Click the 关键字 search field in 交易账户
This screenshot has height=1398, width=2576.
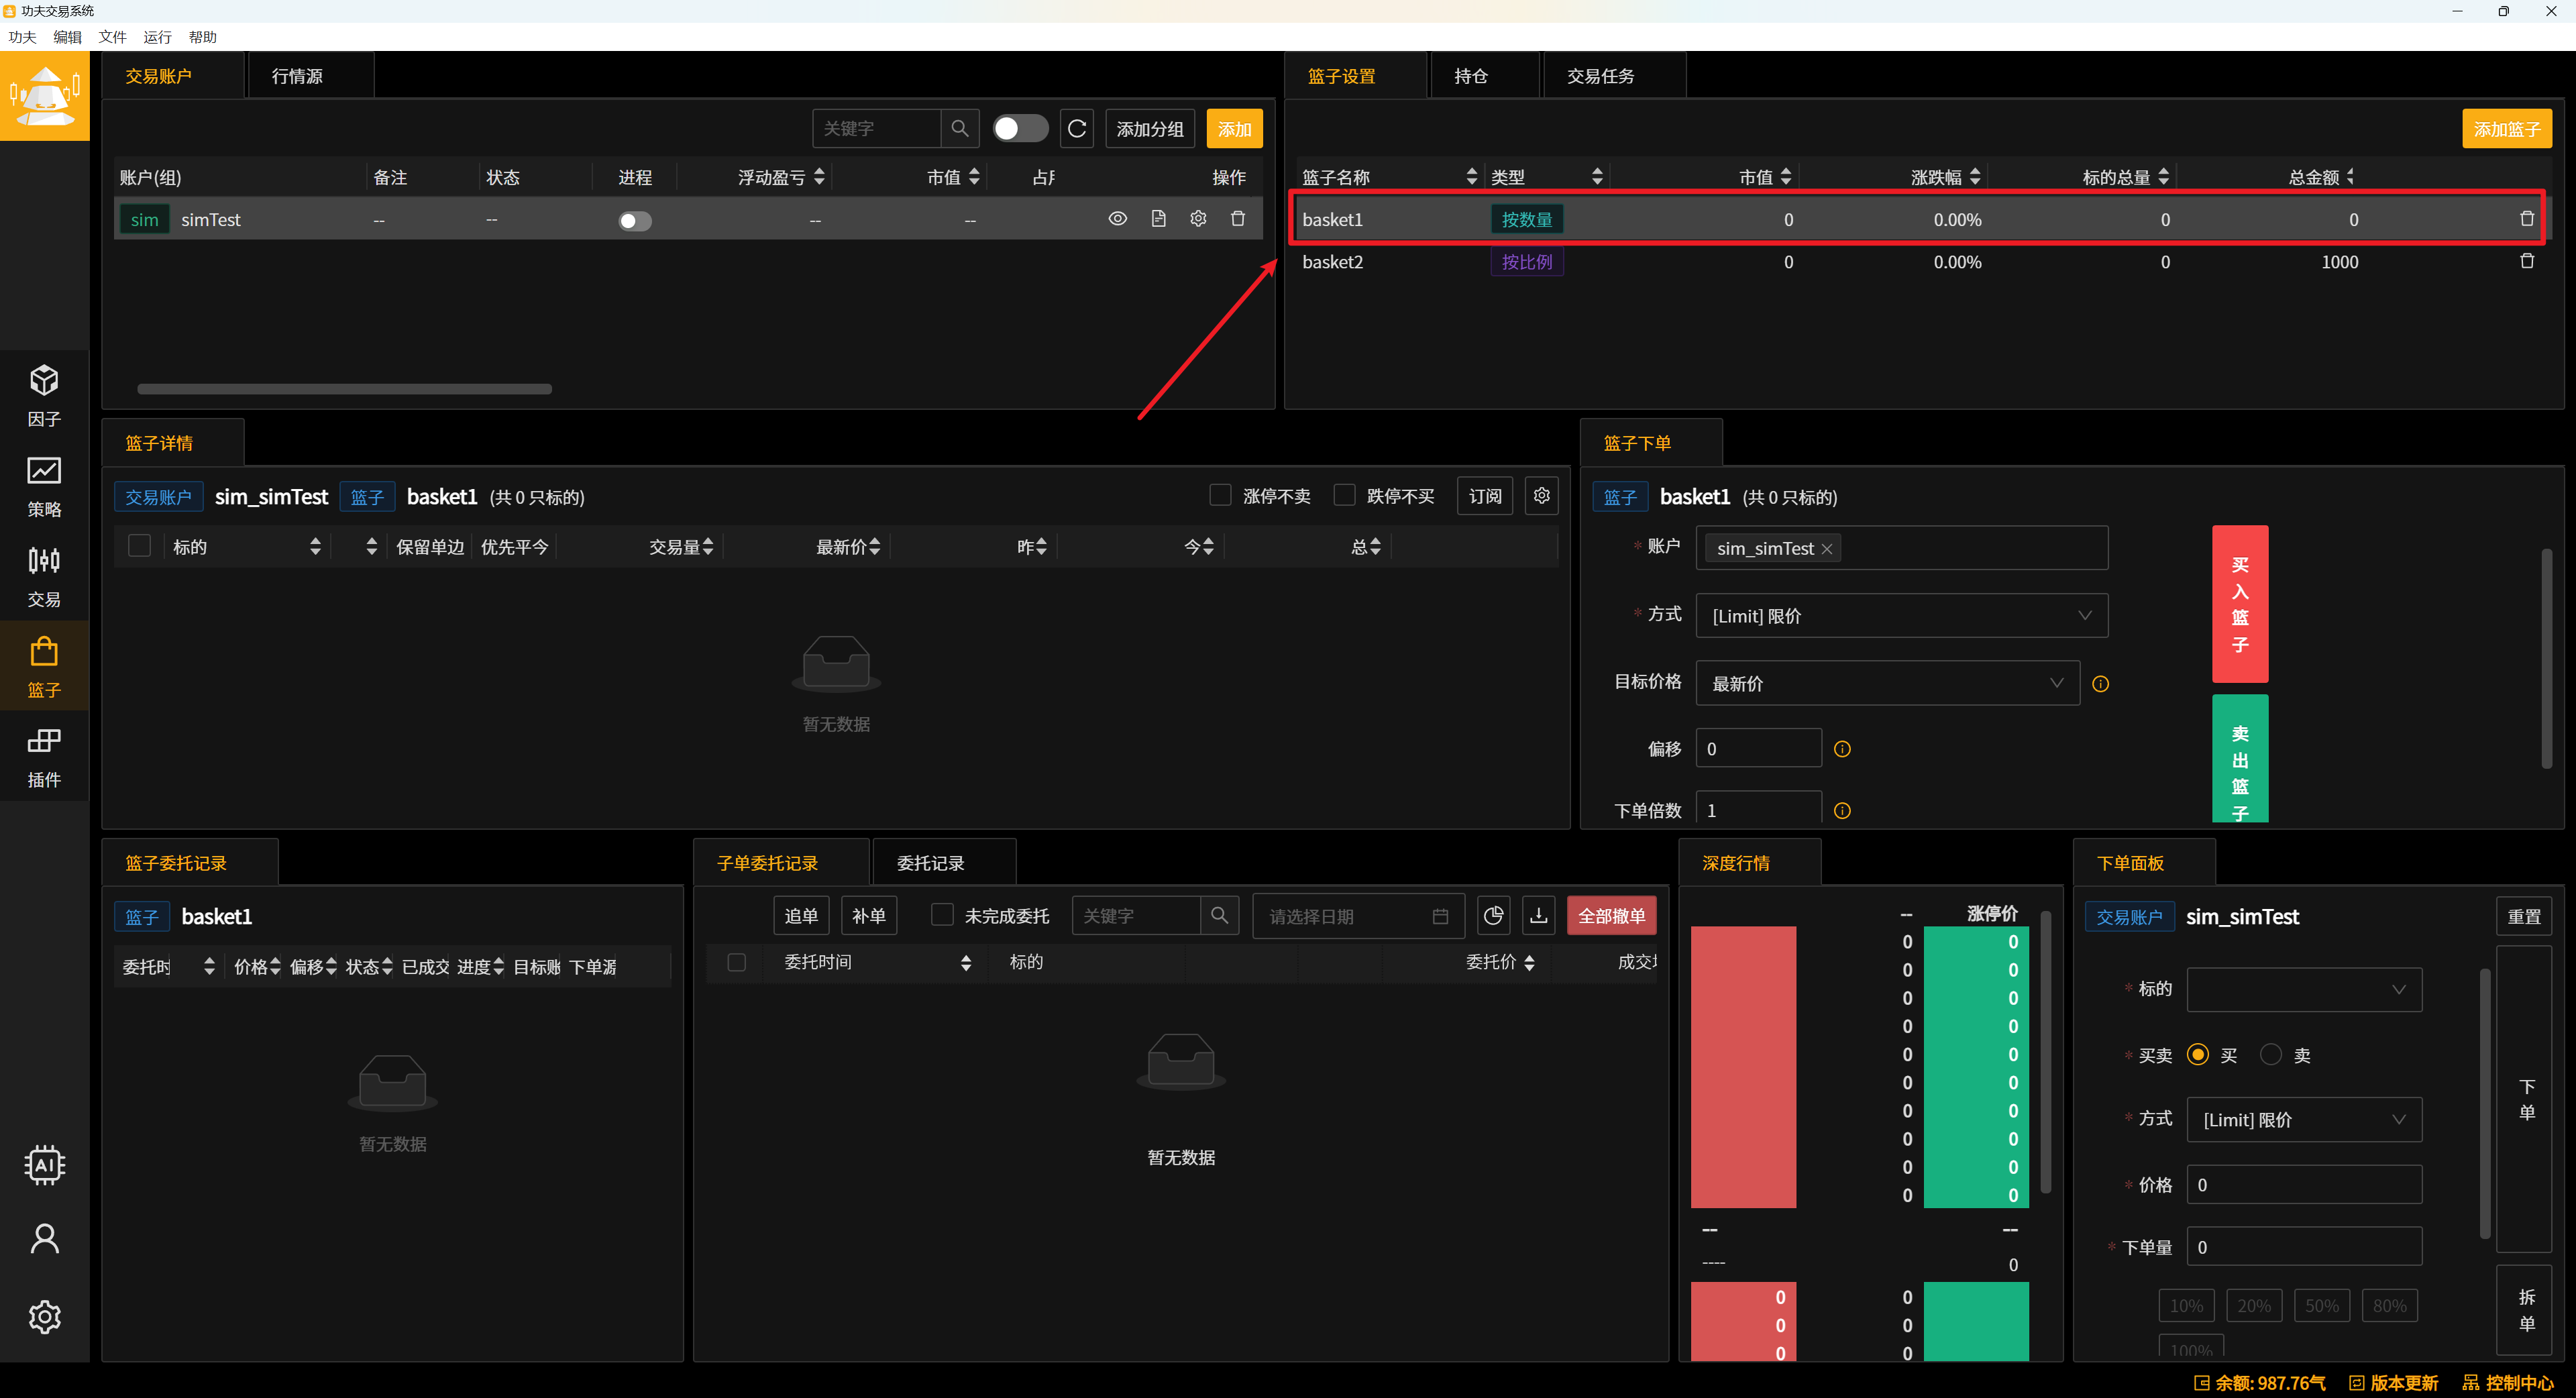pos(876,129)
